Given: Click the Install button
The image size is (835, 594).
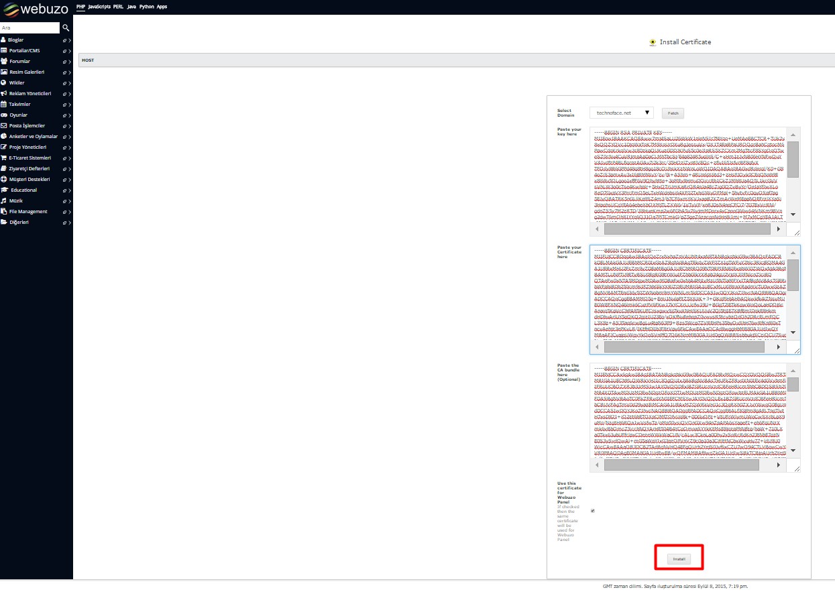Looking at the screenshot, I should (x=678, y=558).
